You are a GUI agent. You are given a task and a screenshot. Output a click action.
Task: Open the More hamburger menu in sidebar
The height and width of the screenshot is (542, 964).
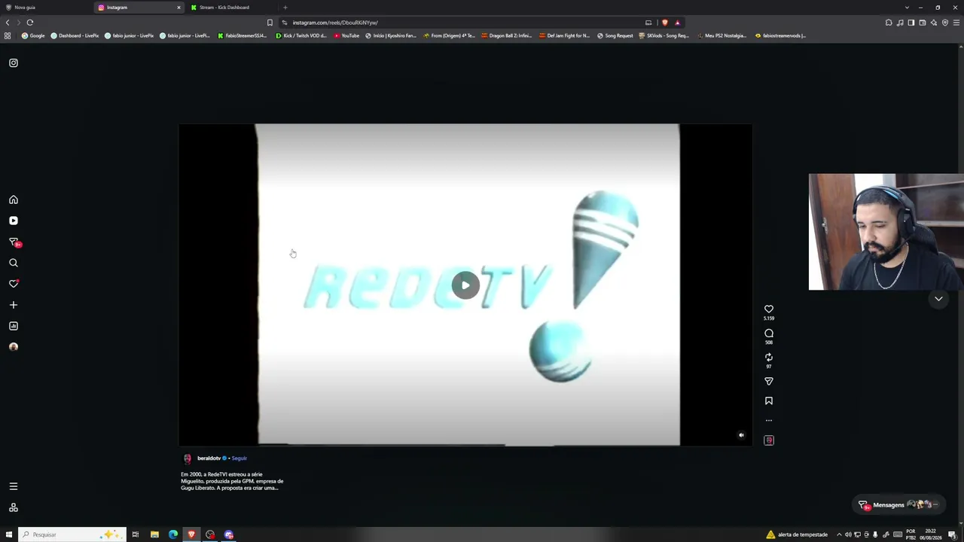click(14, 486)
